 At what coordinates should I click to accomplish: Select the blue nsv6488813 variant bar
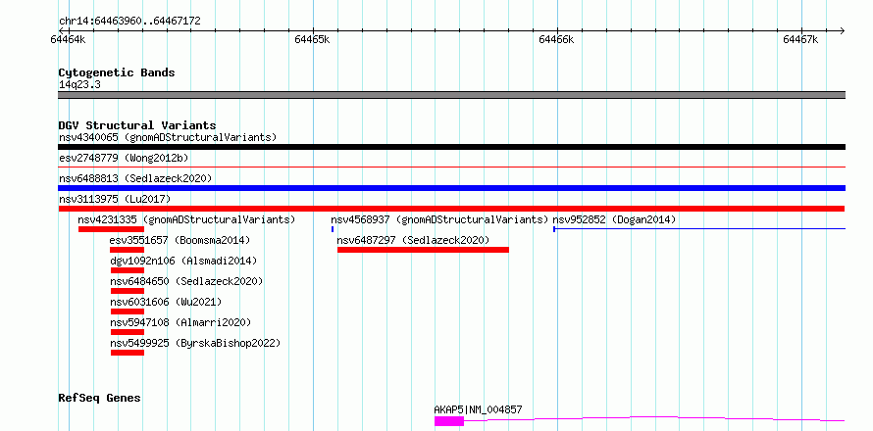coord(451,188)
